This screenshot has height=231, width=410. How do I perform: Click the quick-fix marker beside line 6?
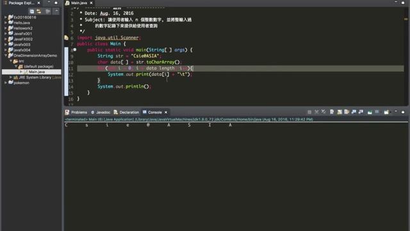click(x=67, y=38)
